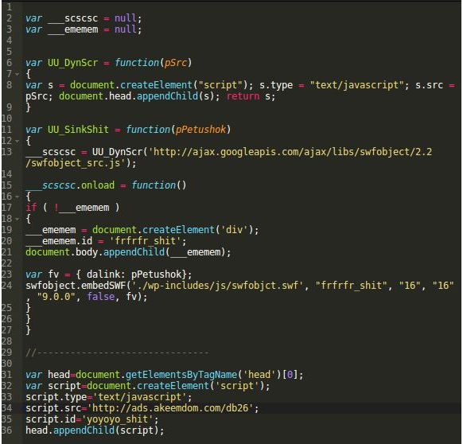The image size is (463, 444).
Task: Click the './wp-includes/js/swfobjct.swf' path string
Action: pos(218,286)
